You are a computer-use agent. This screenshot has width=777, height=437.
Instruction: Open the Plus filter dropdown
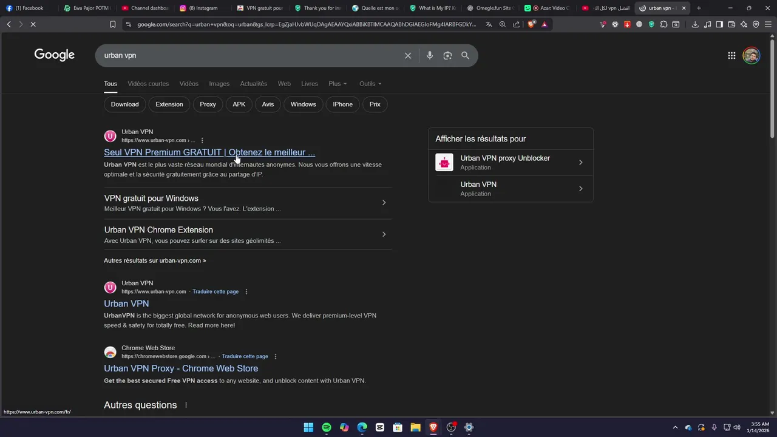pos(338,84)
